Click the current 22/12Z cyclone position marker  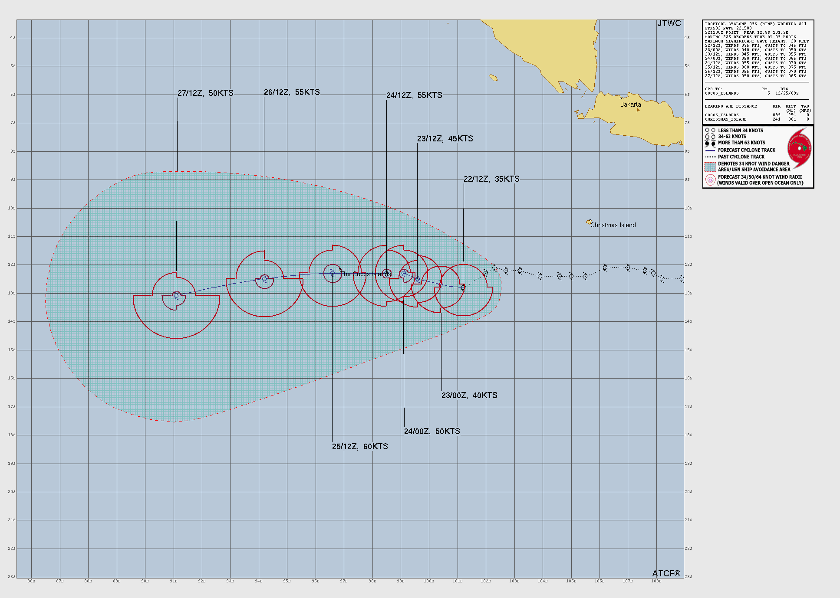click(x=463, y=287)
